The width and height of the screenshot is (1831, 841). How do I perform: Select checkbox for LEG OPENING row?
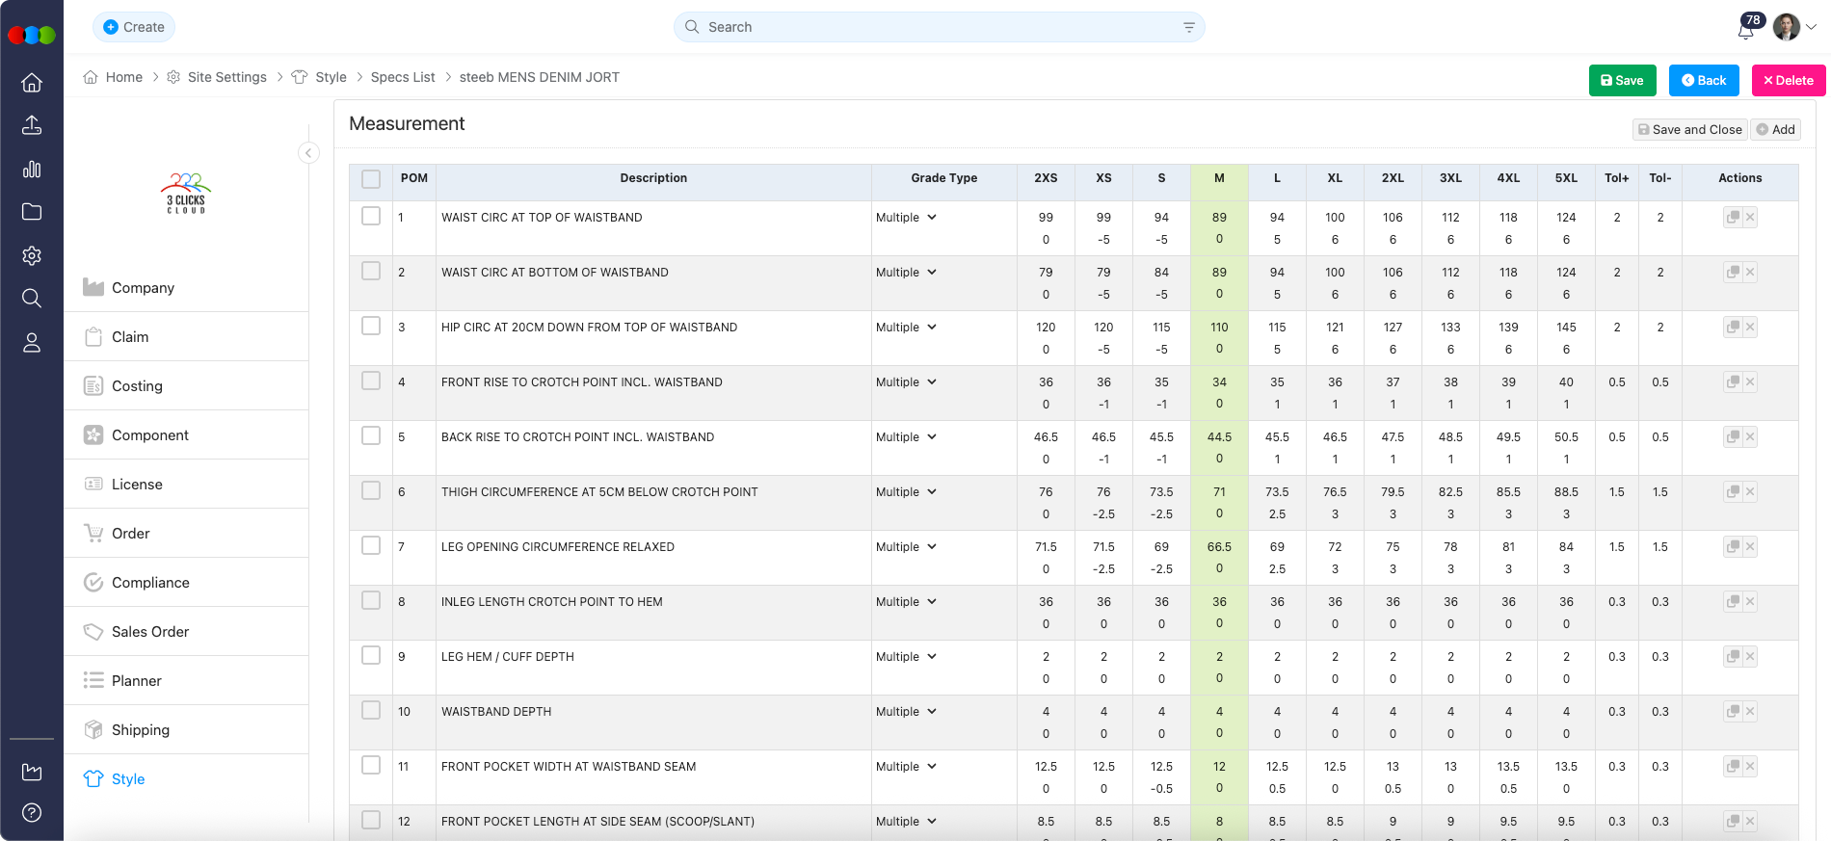371,546
